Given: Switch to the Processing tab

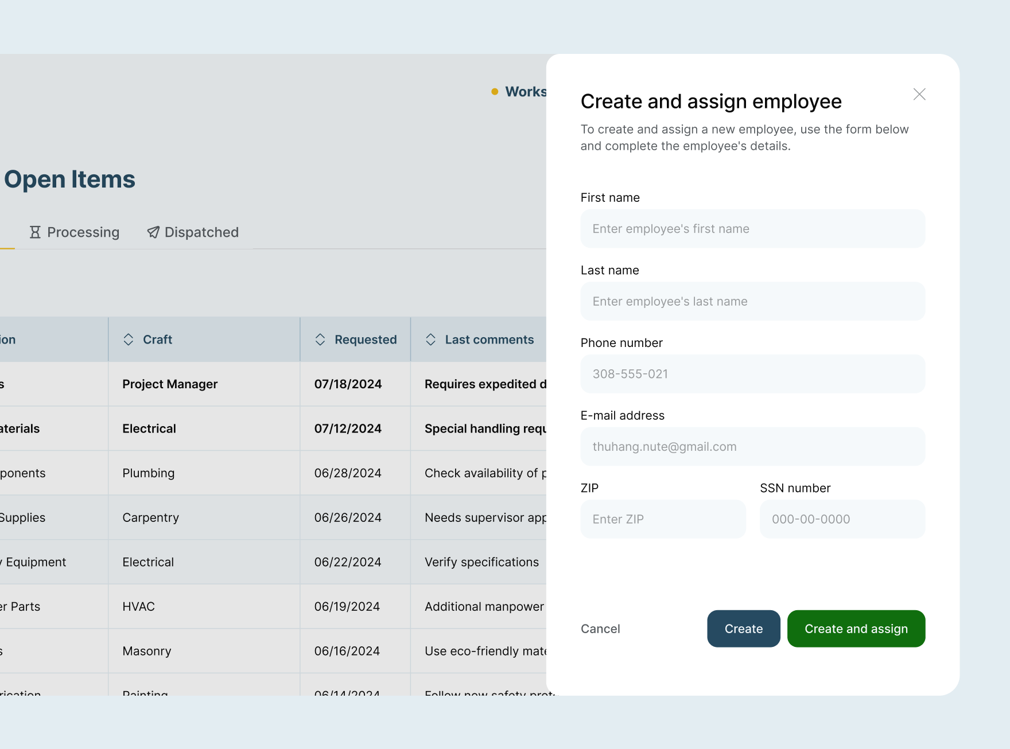Looking at the screenshot, I should [75, 232].
